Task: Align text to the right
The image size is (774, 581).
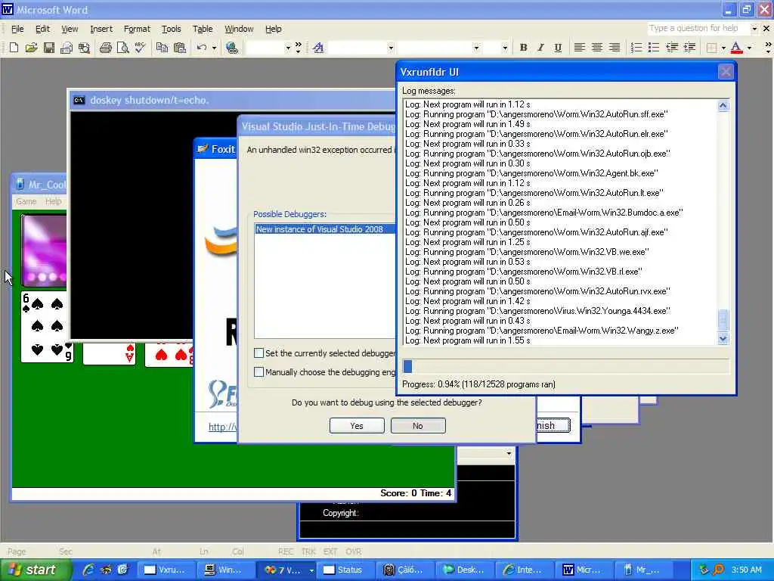Action: pyautogui.click(x=615, y=48)
